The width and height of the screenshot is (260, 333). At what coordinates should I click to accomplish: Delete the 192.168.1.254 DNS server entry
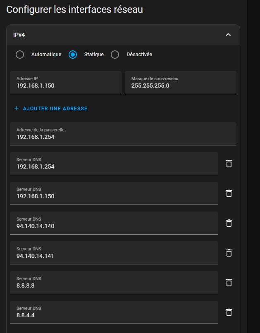pos(229,164)
